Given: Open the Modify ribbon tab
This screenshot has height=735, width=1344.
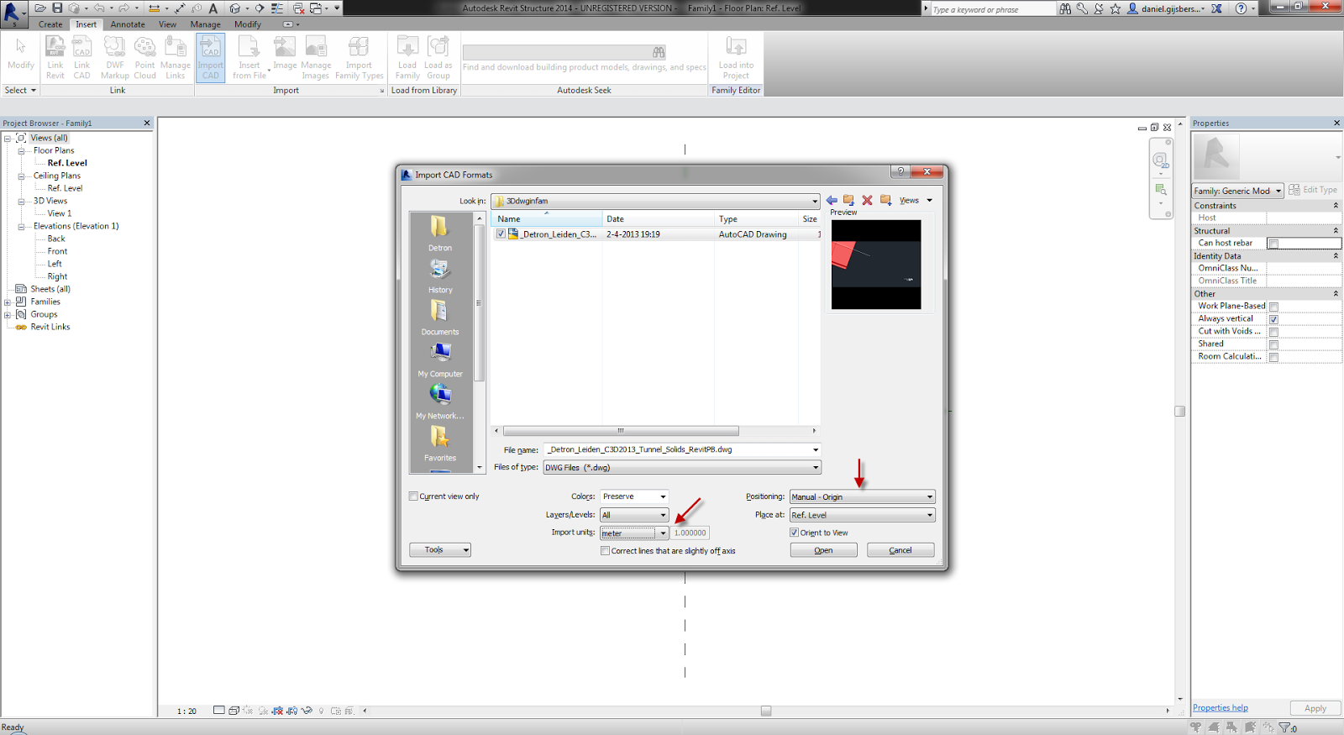Looking at the screenshot, I should point(248,24).
